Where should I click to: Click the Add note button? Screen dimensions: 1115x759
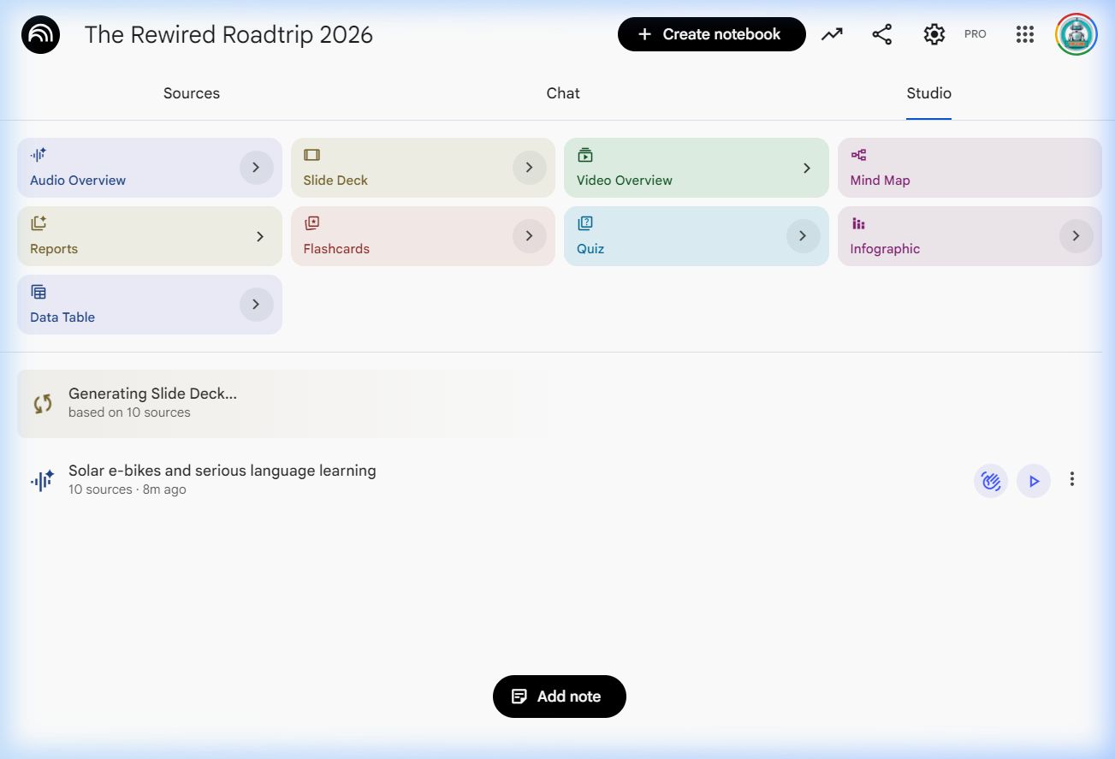click(x=559, y=697)
